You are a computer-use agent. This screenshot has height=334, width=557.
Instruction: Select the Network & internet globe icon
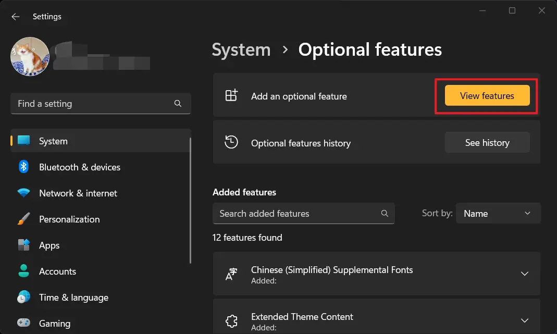pyautogui.click(x=24, y=193)
